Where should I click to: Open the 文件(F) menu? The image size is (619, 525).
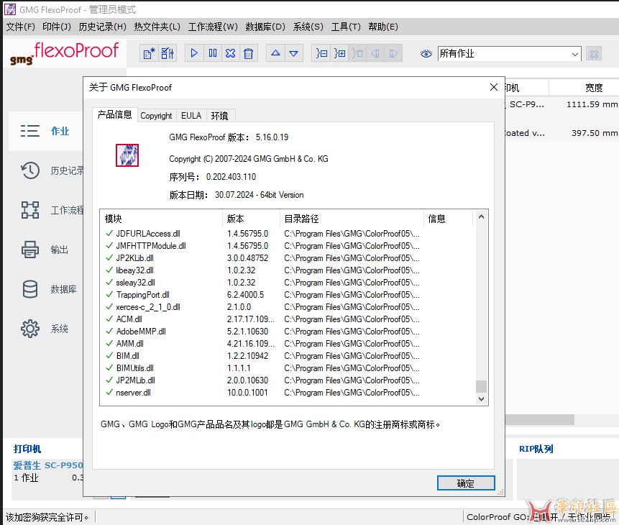click(x=21, y=27)
